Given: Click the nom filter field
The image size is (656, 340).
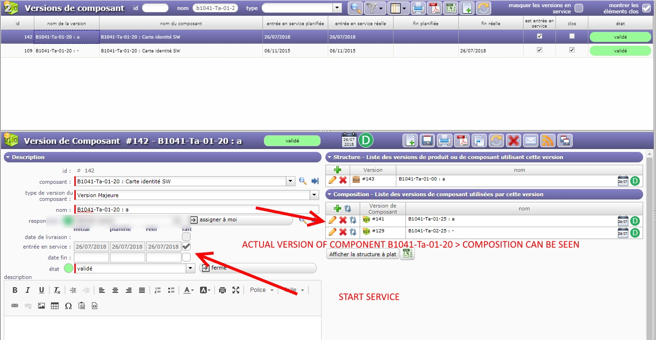Looking at the screenshot, I should 215,8.
